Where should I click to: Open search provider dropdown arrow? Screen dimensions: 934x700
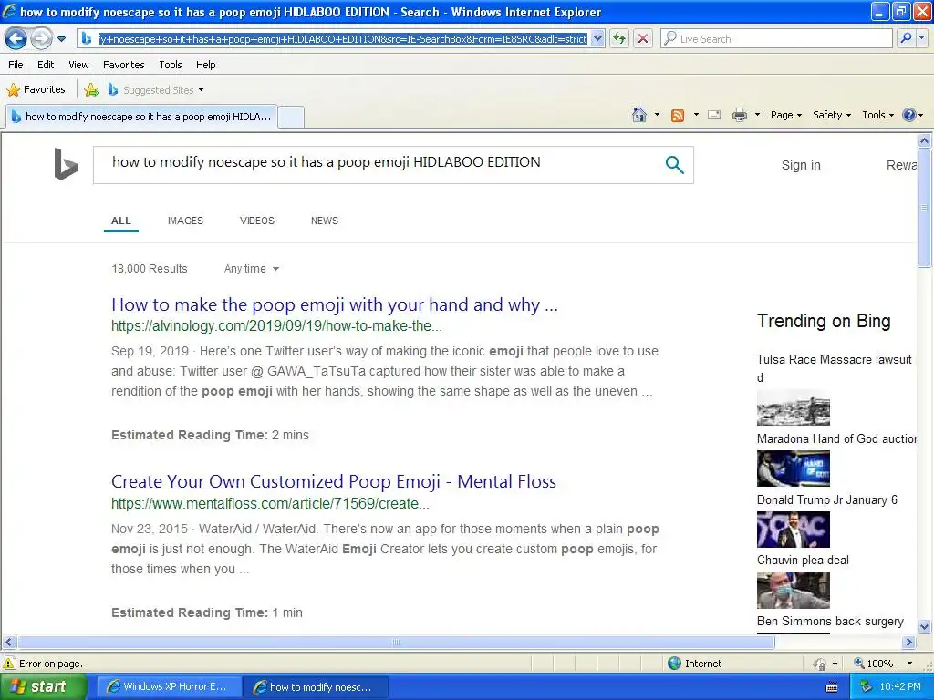coord(921,38)
